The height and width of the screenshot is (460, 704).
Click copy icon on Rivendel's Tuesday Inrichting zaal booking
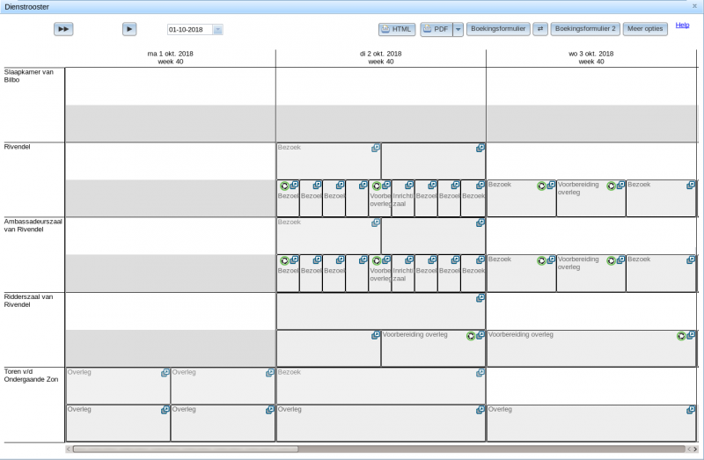click(409, 185)
